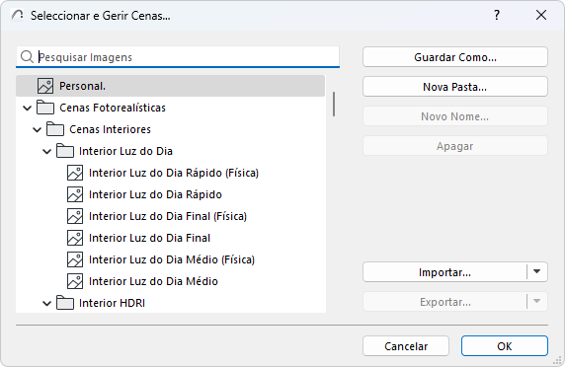The width and height of the screenshot is (565, 367).
Task: Click scene icon next to Interior Luz do Dia Médio
Action: coord(75,281)
